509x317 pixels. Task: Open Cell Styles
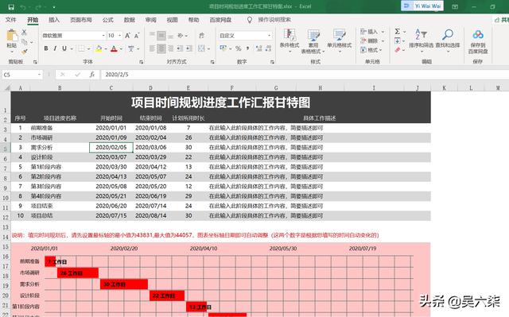[340, 41]
